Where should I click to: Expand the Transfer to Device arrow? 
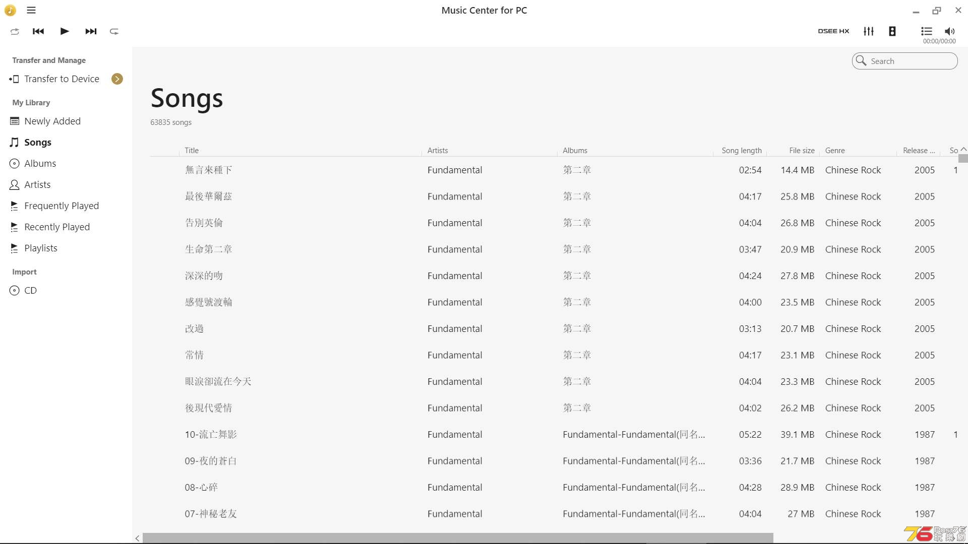pyautogui.click(x=117, y=79)
